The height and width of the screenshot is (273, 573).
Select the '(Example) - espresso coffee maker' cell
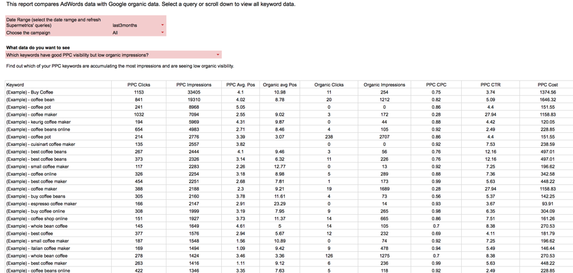click(41, 204)
